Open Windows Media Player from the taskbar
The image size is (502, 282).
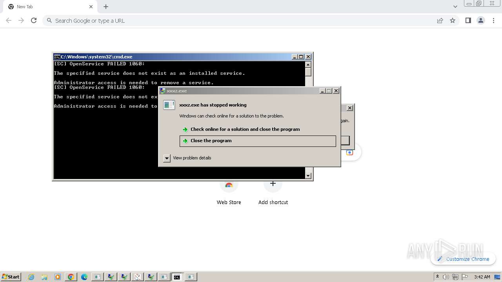tap(58, 277)
